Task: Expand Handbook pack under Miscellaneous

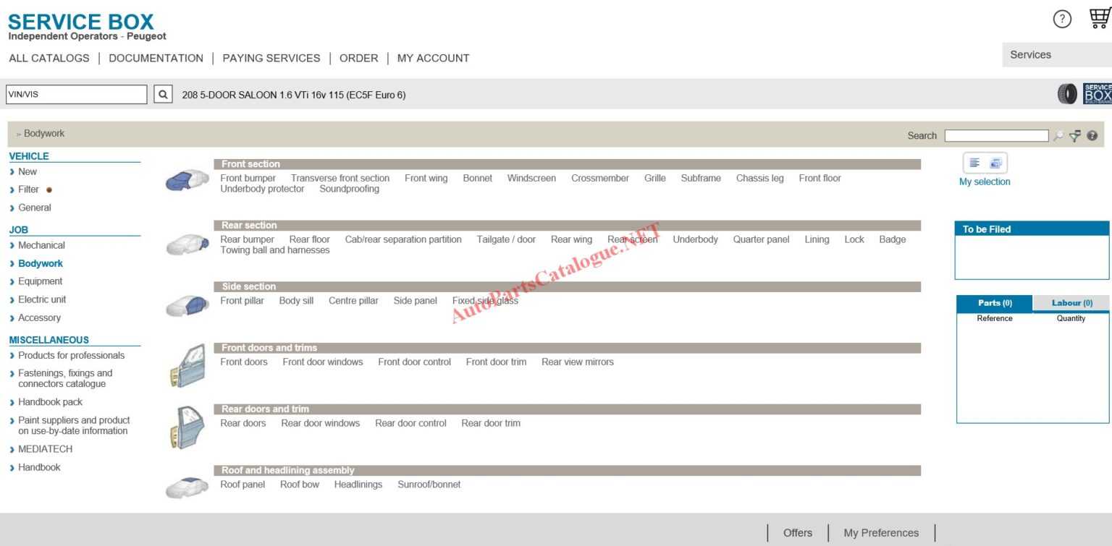Action: click(x=51, y=401)
